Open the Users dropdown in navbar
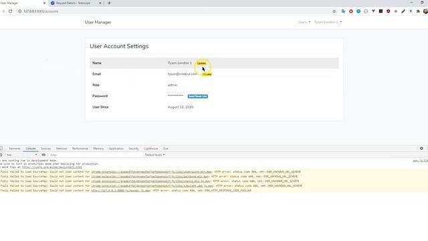428x241 pixels. click(x=304, y=22)
